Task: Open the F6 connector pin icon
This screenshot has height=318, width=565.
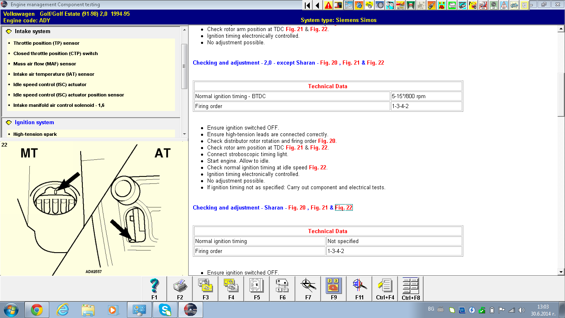Action: [x=282, y=289]
